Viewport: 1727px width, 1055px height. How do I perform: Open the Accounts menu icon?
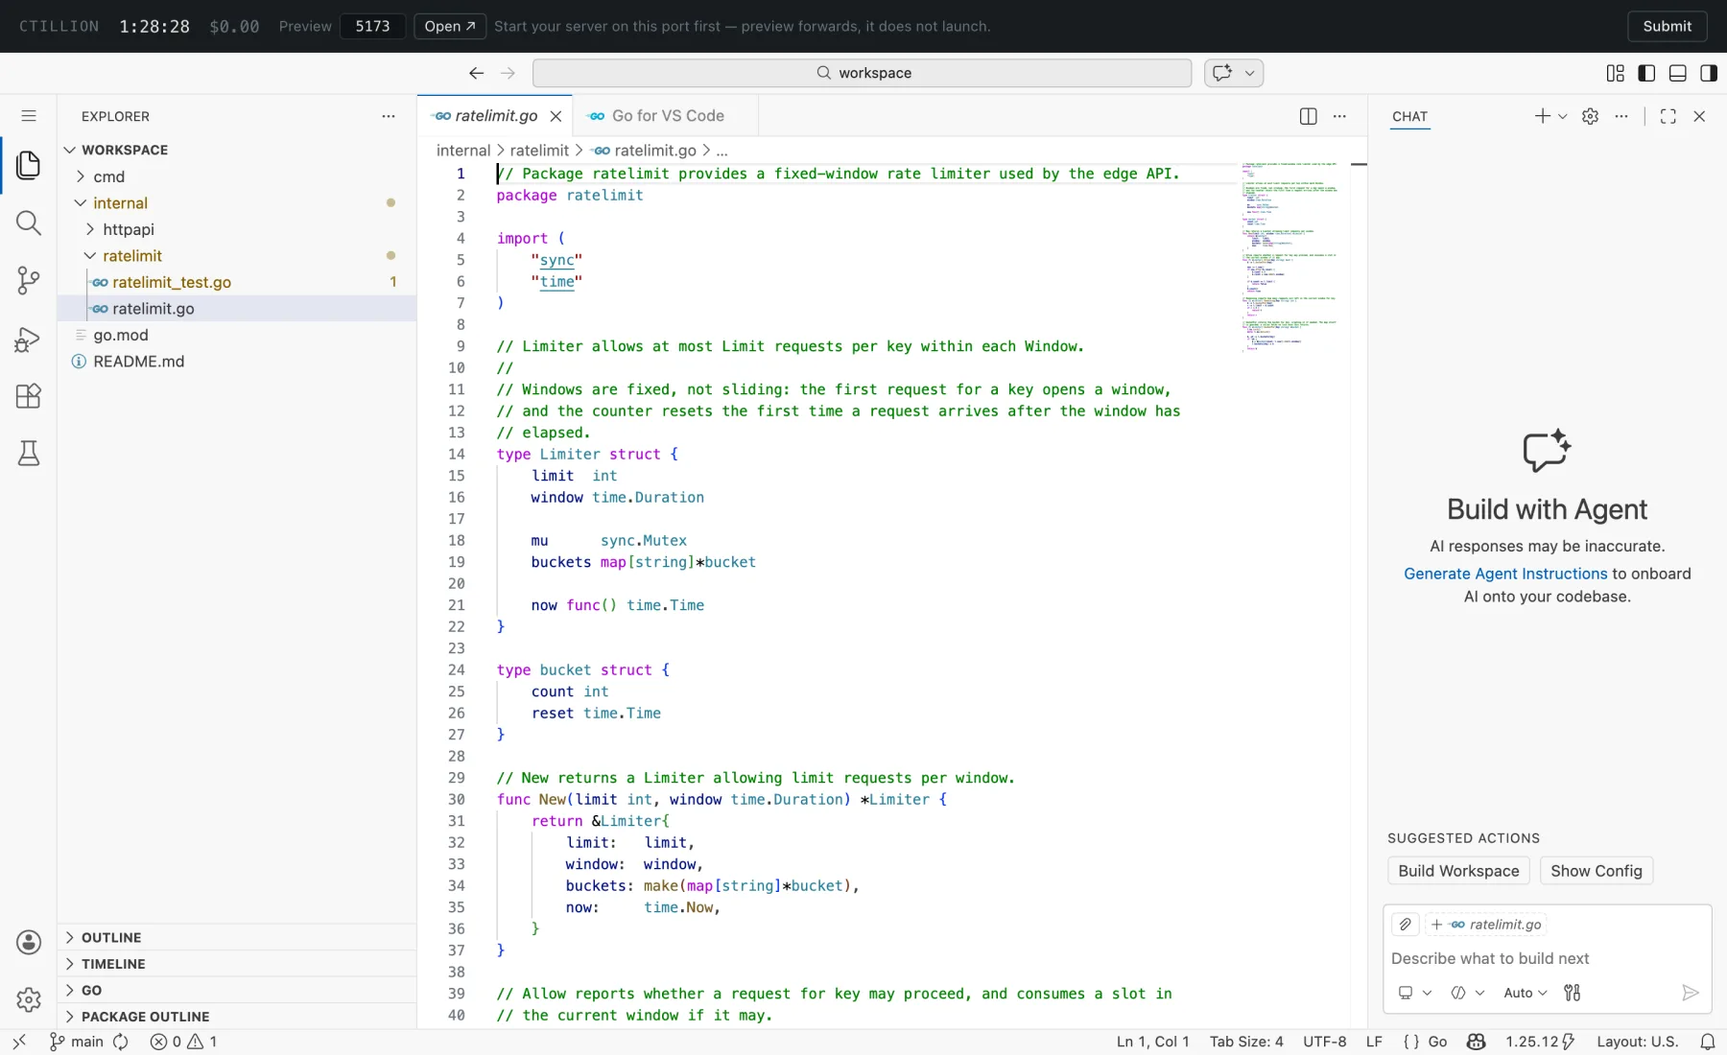(x=29, y=943)
